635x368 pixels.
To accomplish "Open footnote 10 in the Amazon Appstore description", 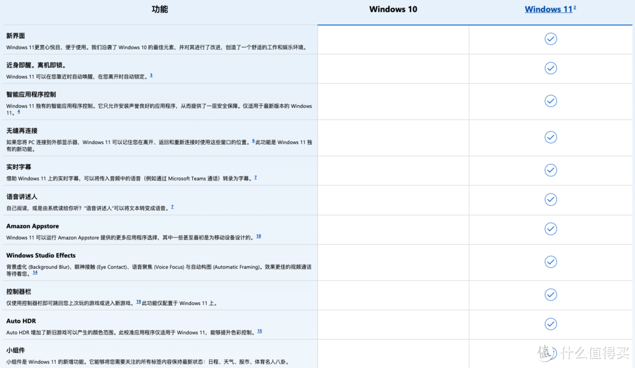I will pyautogui.click(x=258, y=236).
